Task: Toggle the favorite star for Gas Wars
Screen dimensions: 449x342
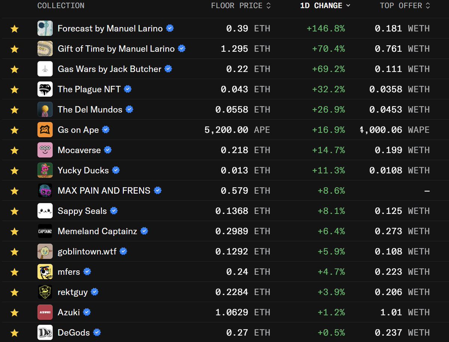Action: [15, 69]
